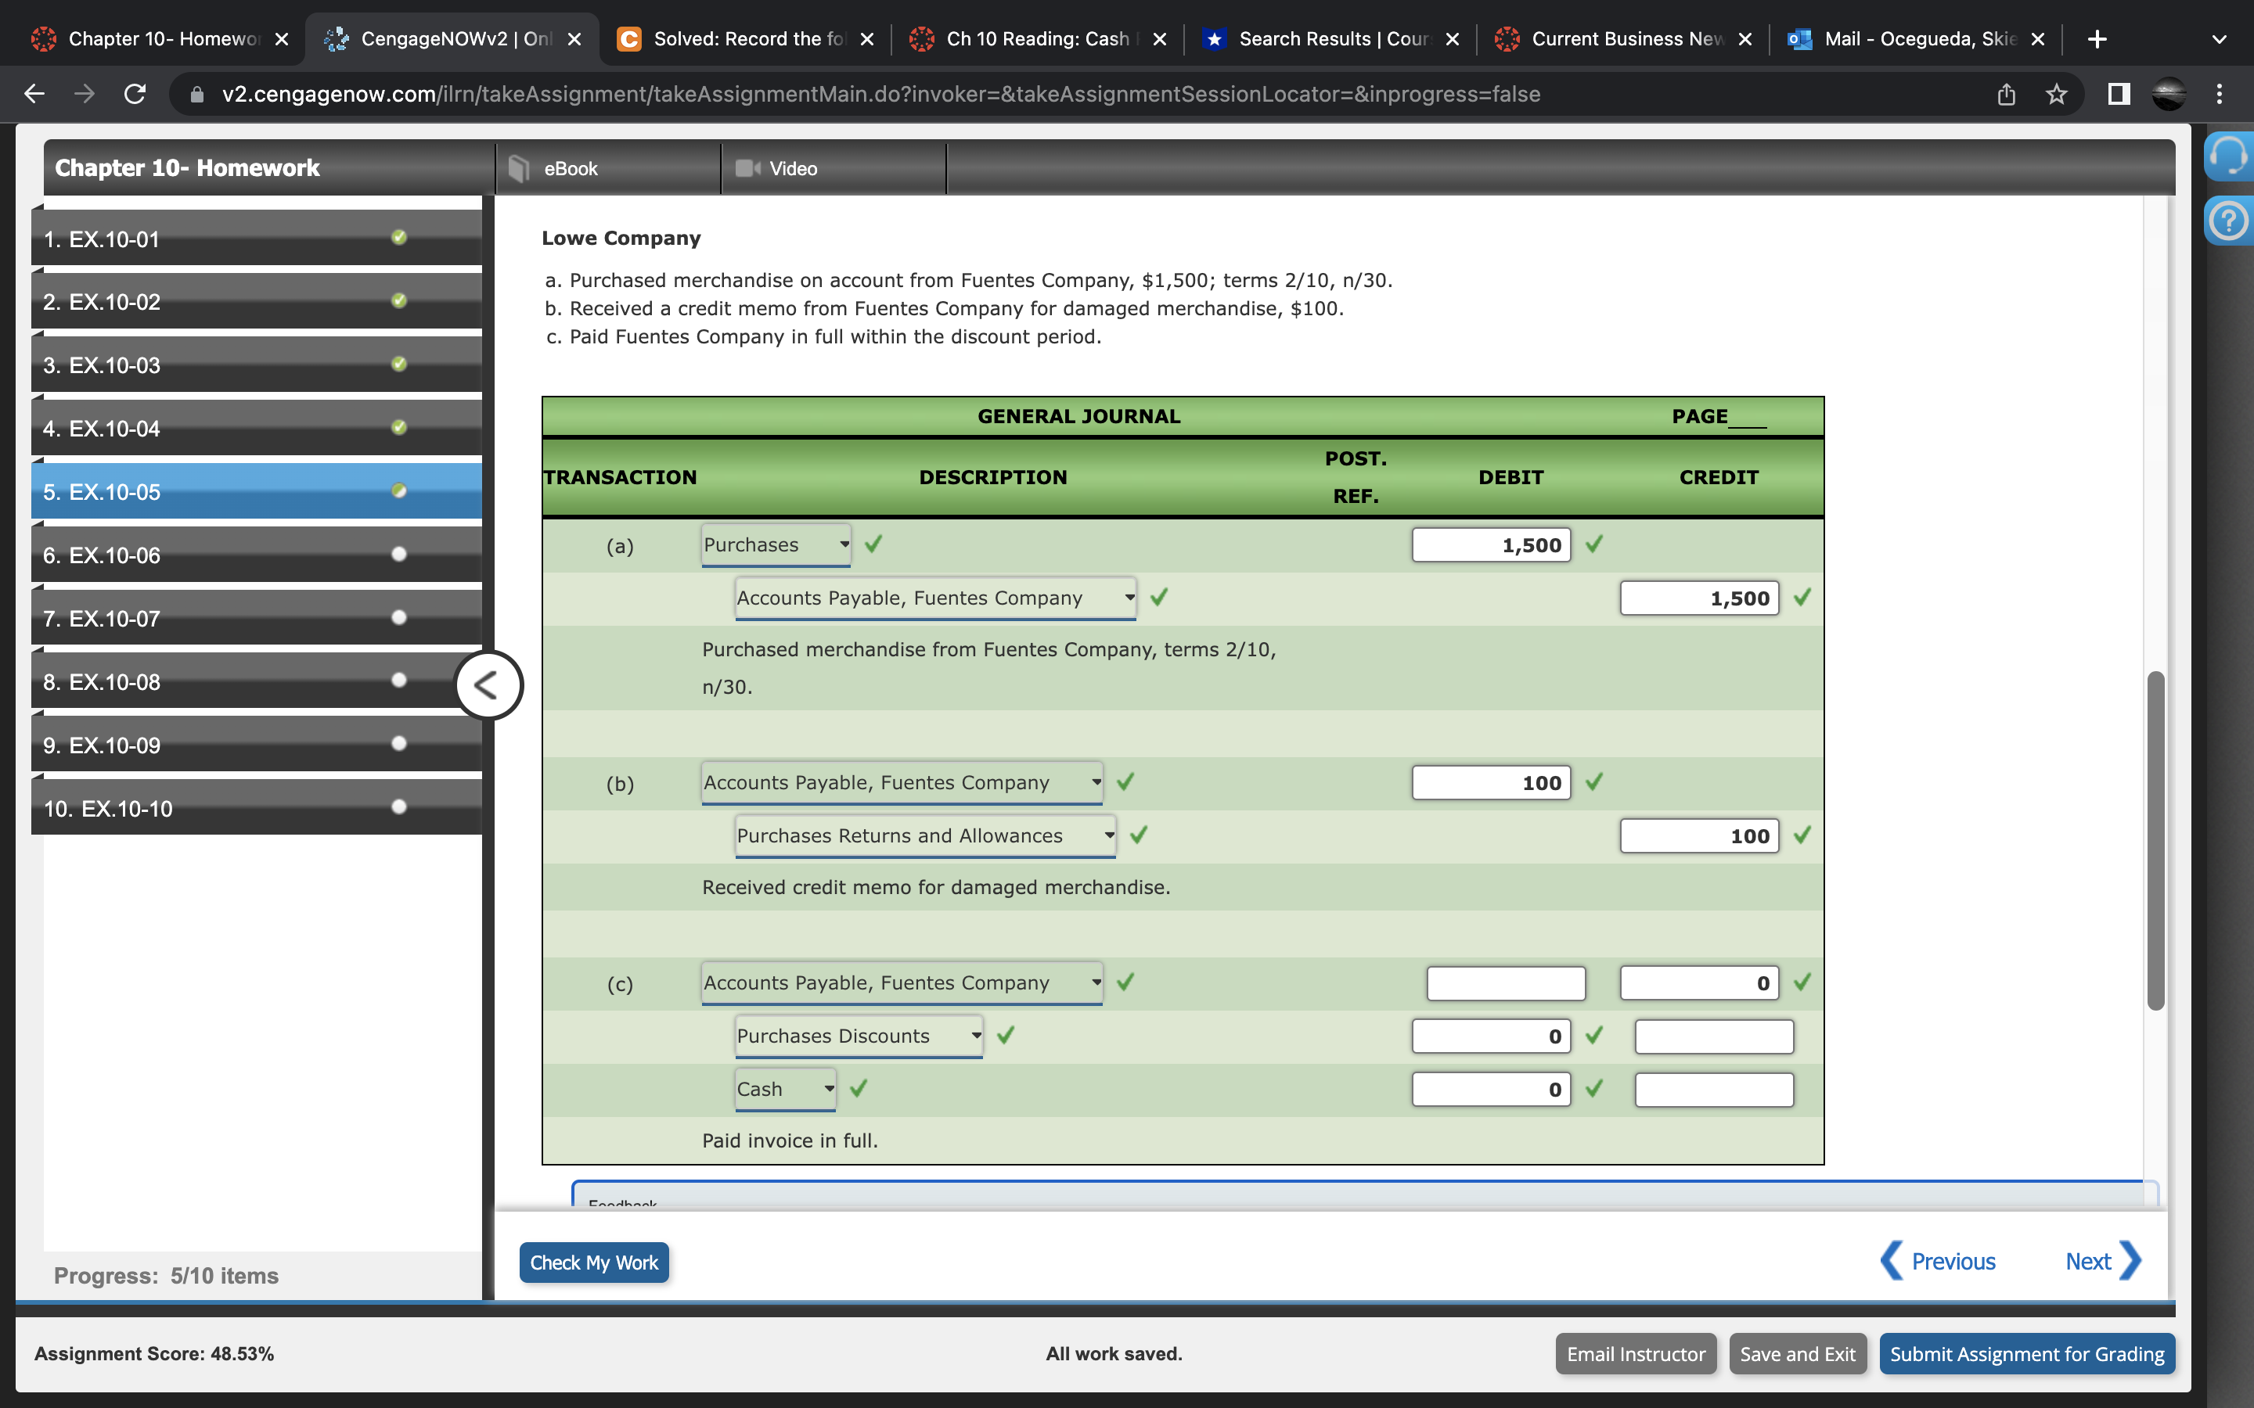Click the share page icon
Image resolution: width=2254 pixels, height=1408 pixels.
2006,94
